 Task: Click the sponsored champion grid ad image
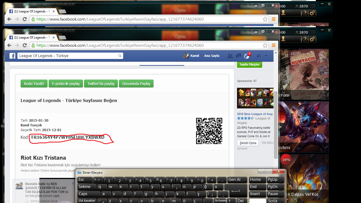pyautogui.click(x=255, y=98)
